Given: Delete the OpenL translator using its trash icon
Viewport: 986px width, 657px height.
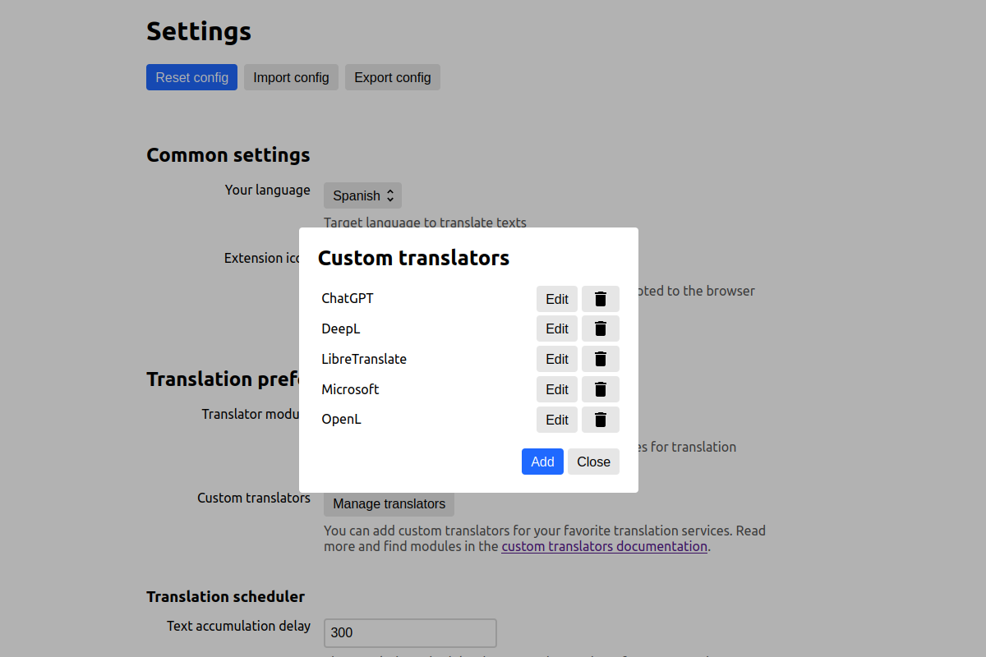Looking at the screenshot, I should tap(601, 419).
